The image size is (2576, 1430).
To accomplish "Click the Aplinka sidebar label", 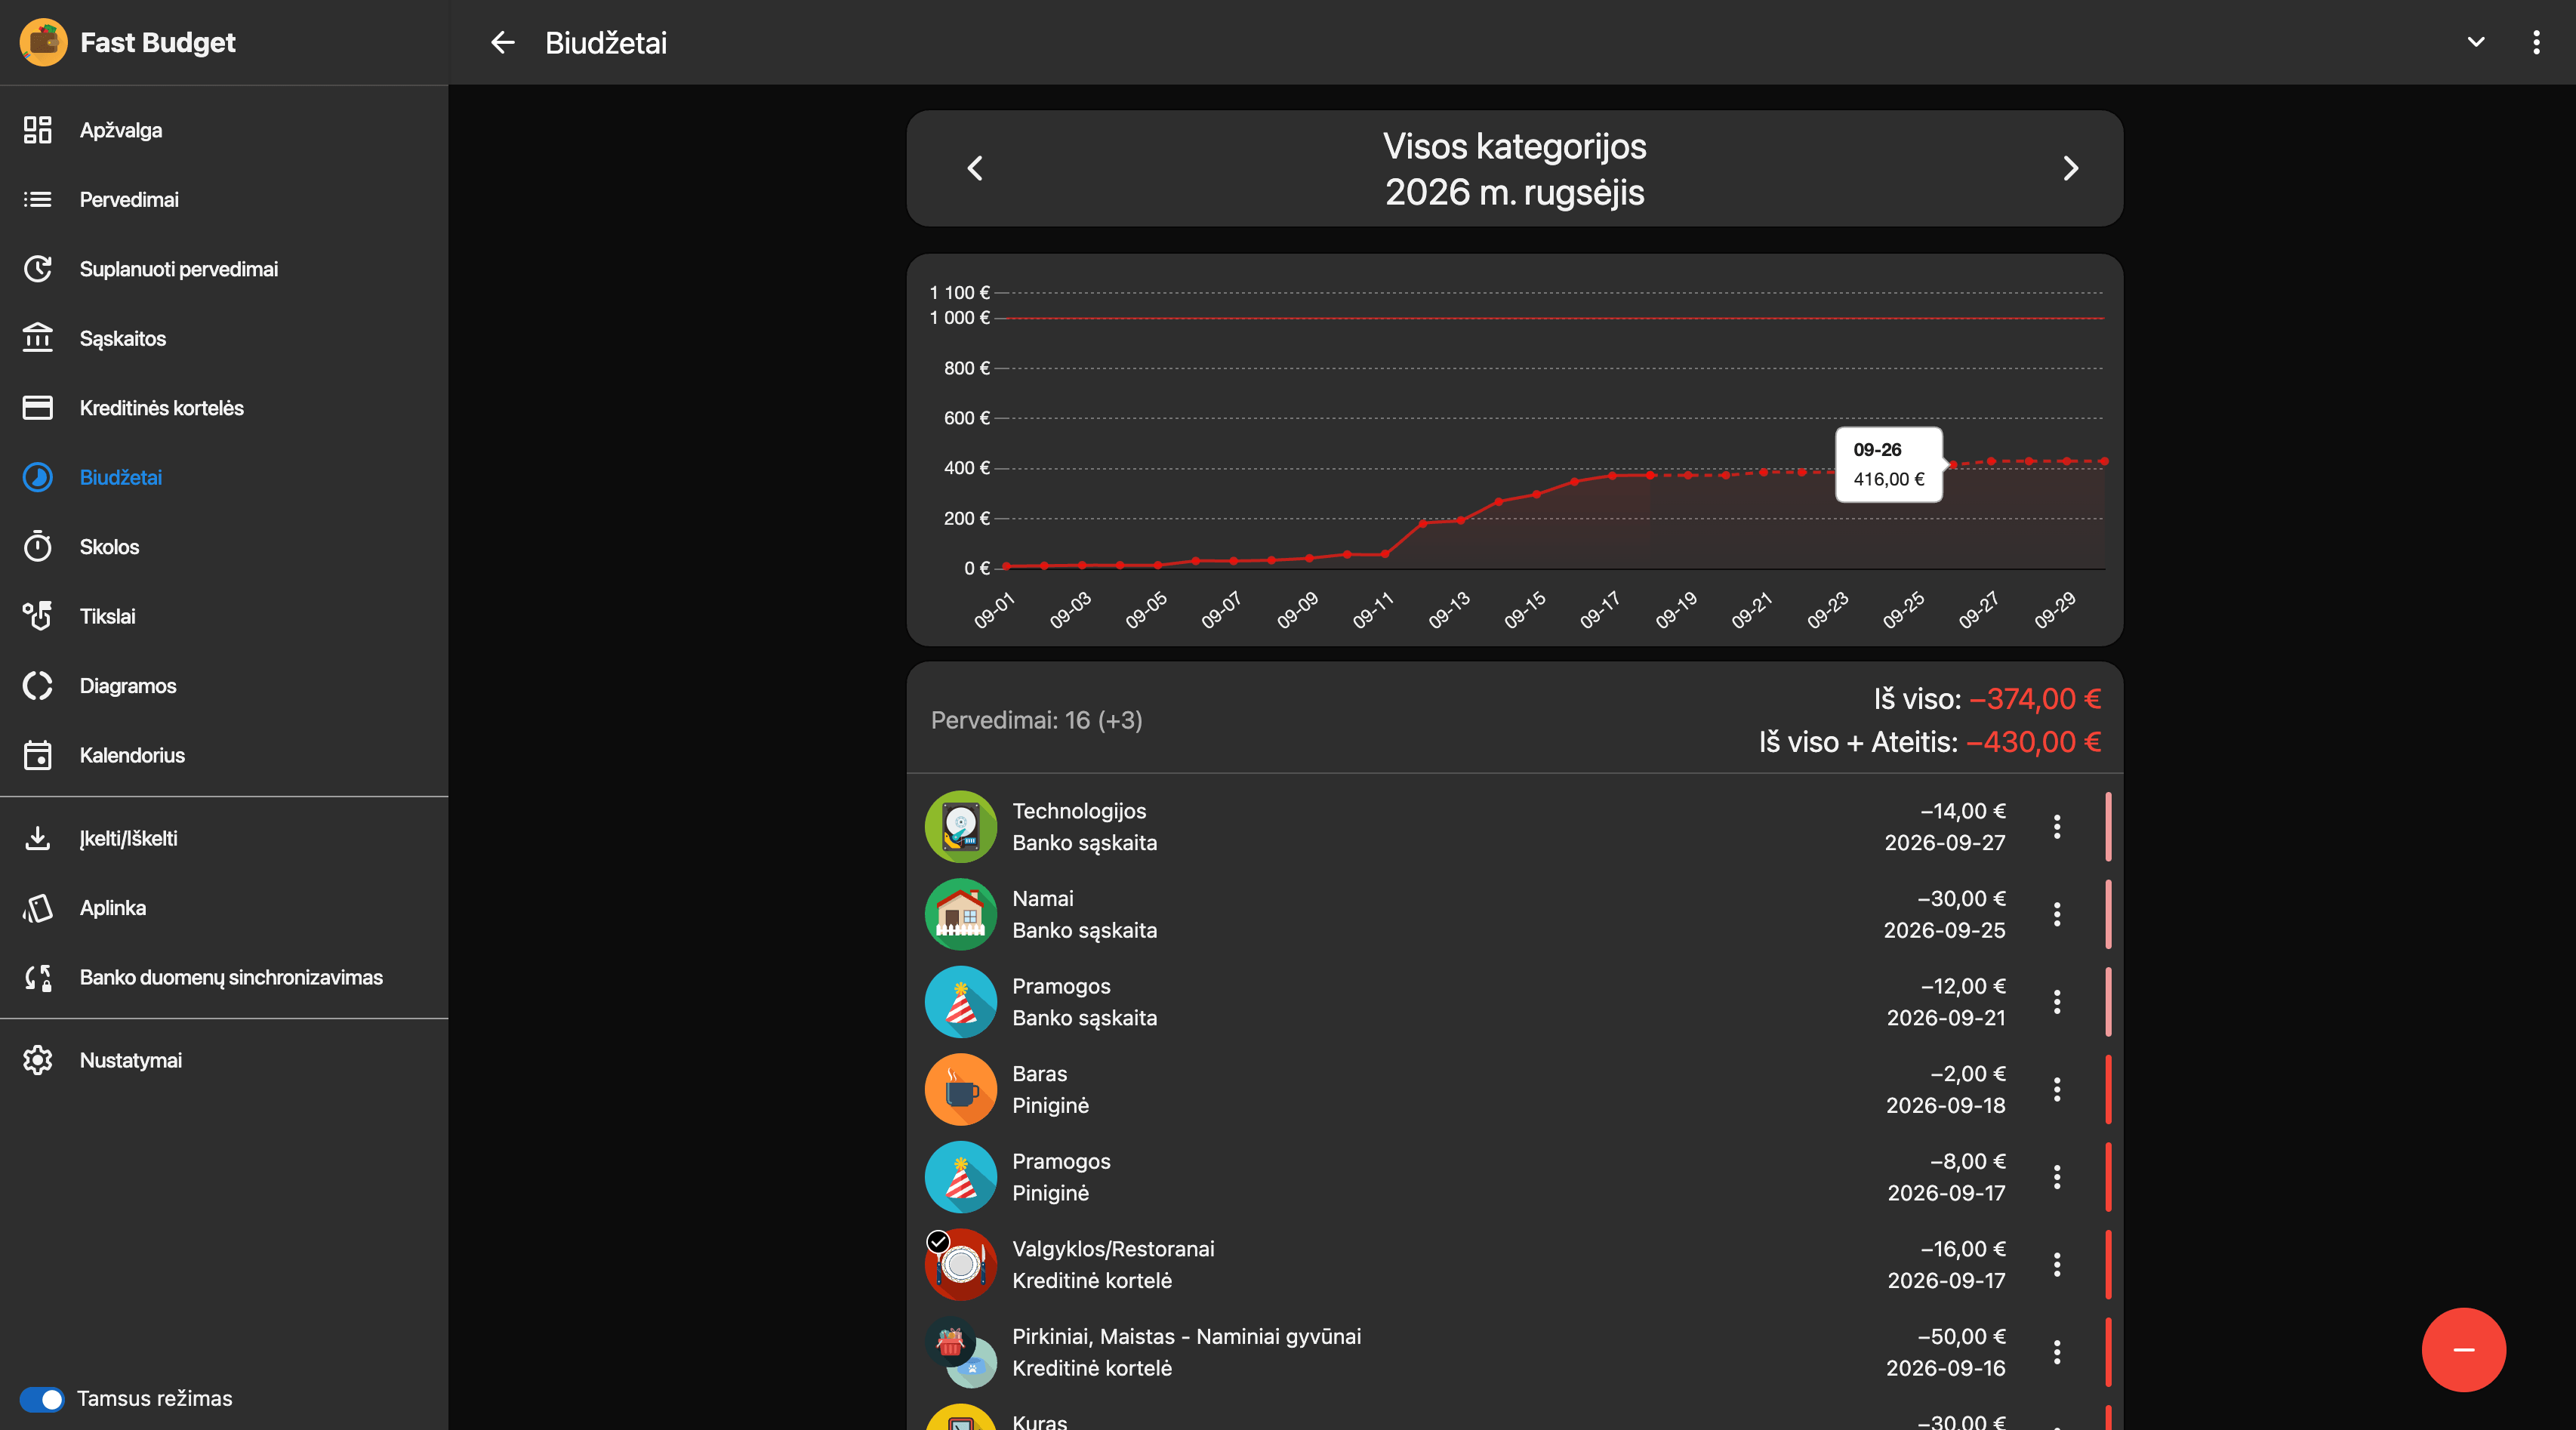I will [x=113, y=908].
